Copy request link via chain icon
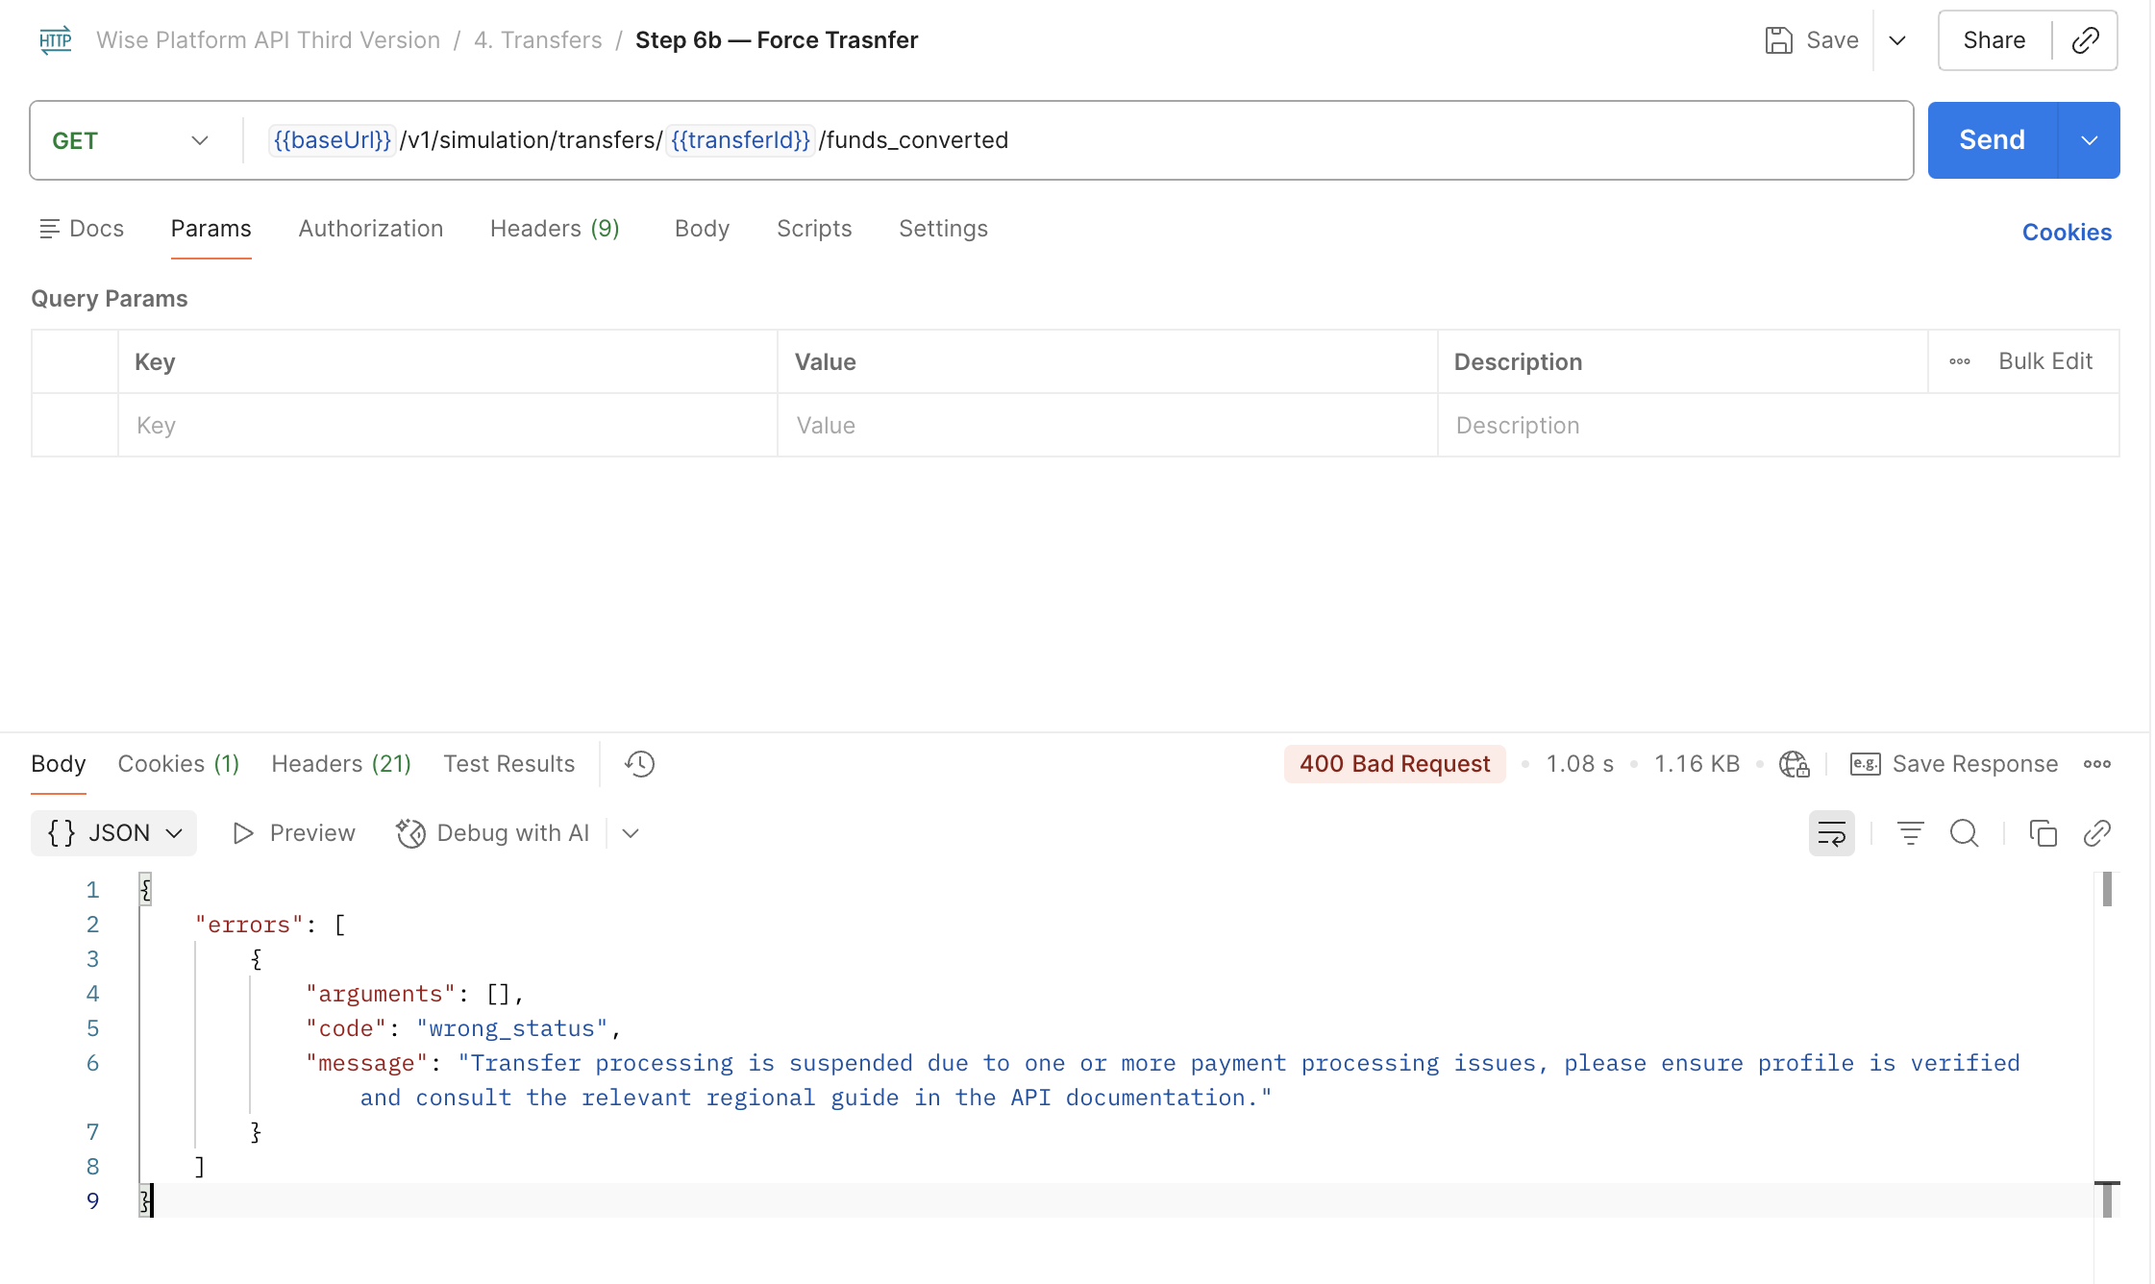The image size is (2155, 1284). (x=2085, y=40)
